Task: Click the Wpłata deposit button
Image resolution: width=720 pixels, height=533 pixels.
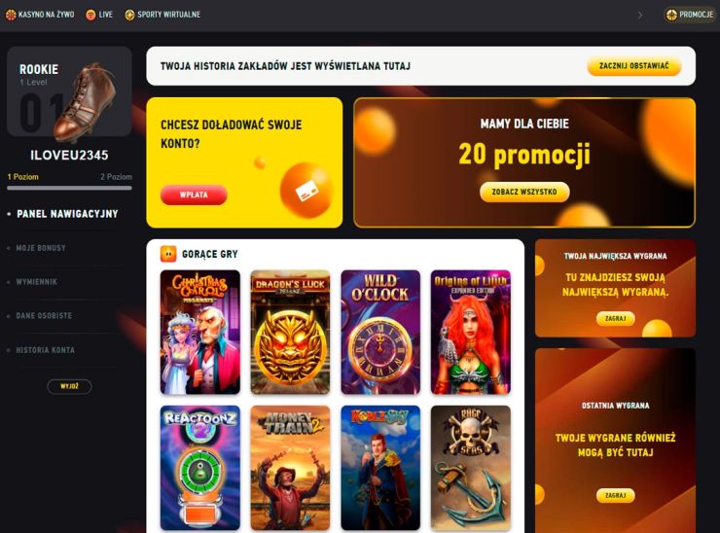Action: pos(194,195)
